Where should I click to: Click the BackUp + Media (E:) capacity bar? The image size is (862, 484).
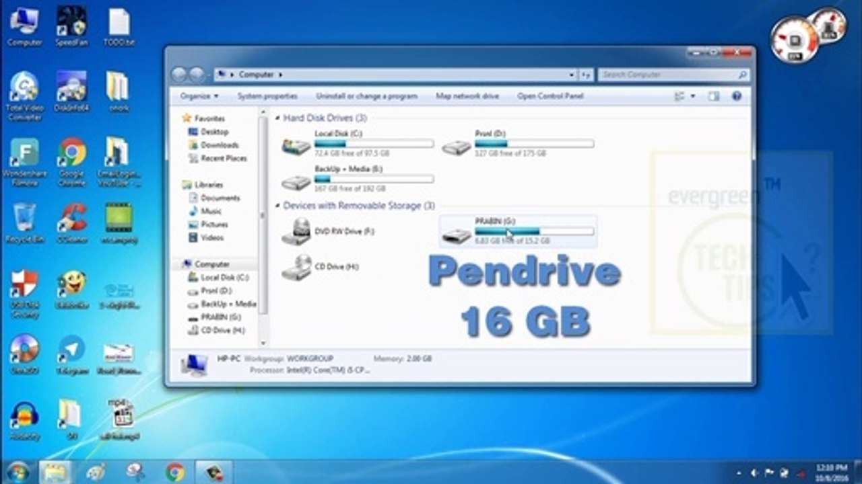(x=374, y=179)
